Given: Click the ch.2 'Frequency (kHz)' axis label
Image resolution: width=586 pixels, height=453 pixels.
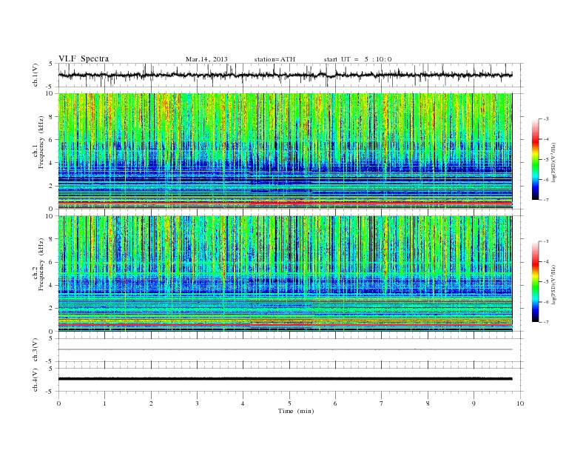Looking at the screenshot, I should coord(41,264).
